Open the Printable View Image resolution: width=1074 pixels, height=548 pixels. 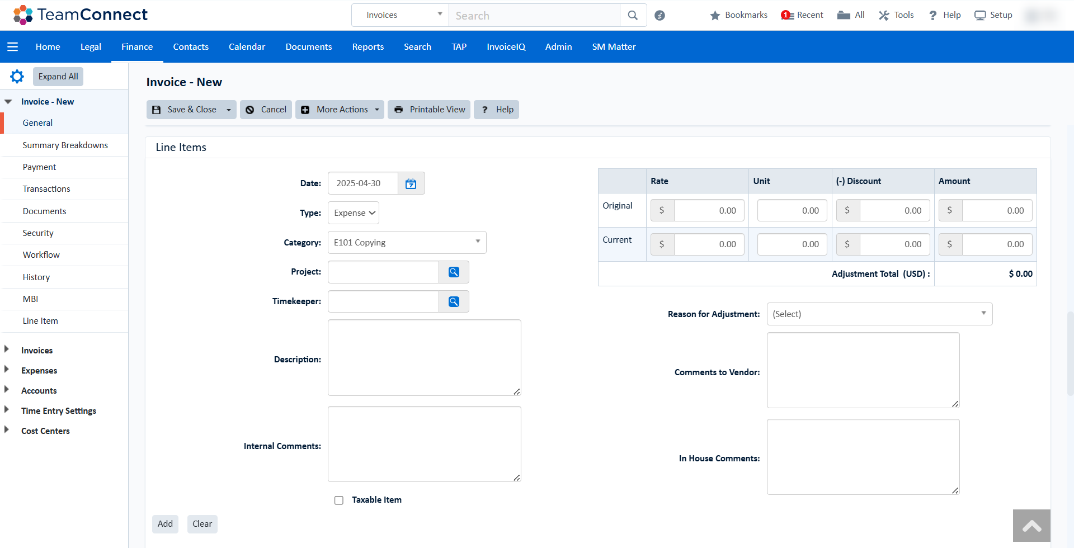pos(429,110)
